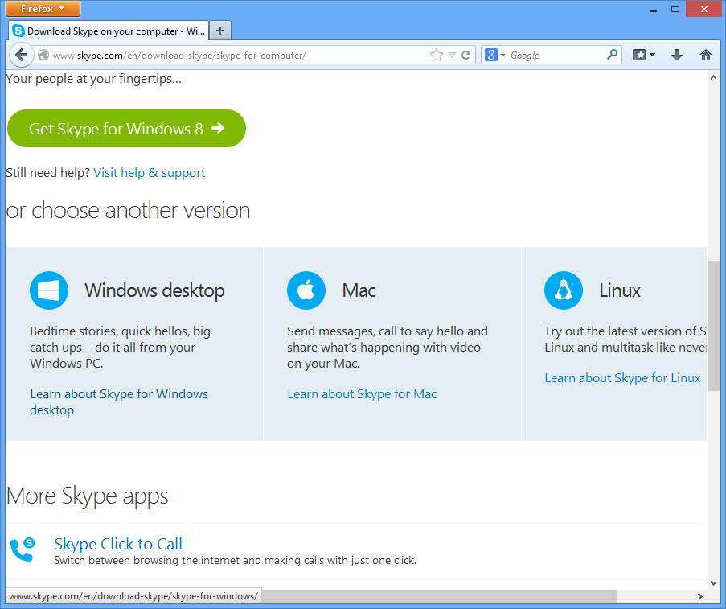
Task: Go to the home page icon
Action: tap(706, 56)
